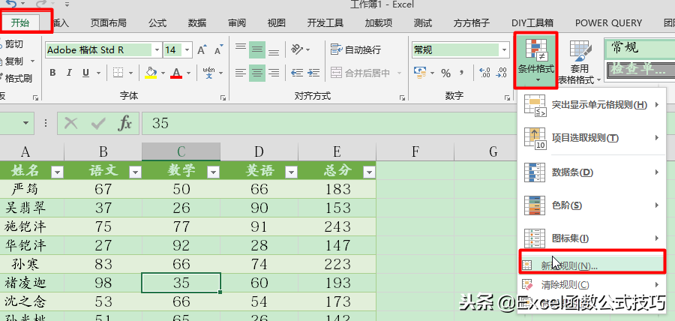
Task: Click the 条件格式 conditional formatting button
Action: (x=536, y=60)
